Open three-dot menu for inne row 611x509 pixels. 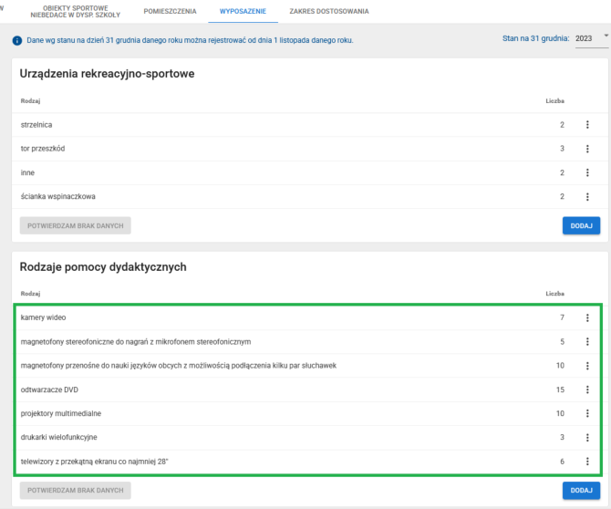pos(587,172)
